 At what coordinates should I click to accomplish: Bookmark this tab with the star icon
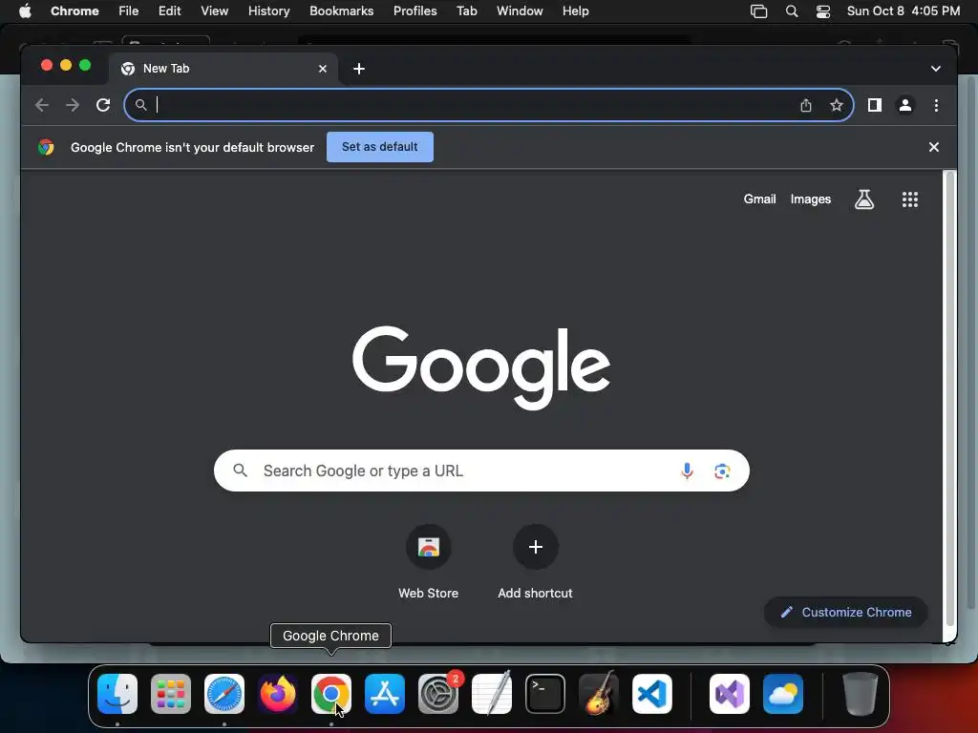(x=837, y=105)
